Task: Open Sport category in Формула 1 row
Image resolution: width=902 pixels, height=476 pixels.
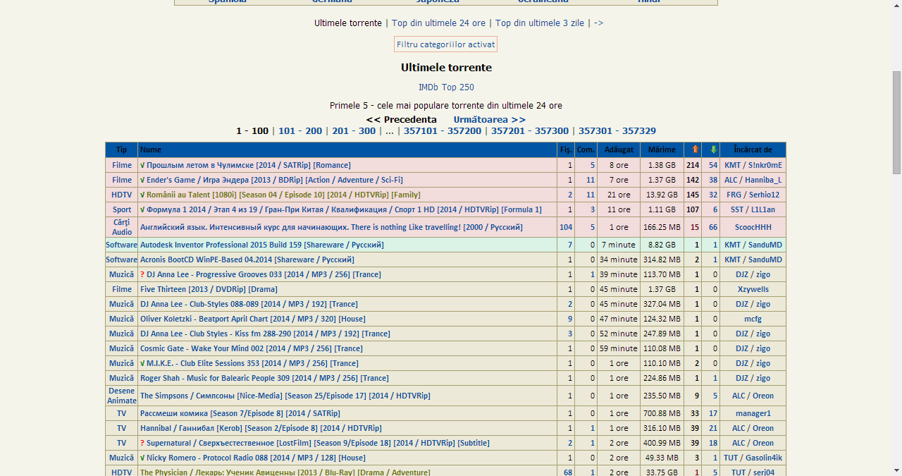Action: 122,209
